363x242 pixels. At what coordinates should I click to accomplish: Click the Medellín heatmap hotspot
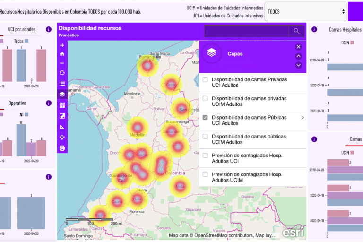pos(138,127)
